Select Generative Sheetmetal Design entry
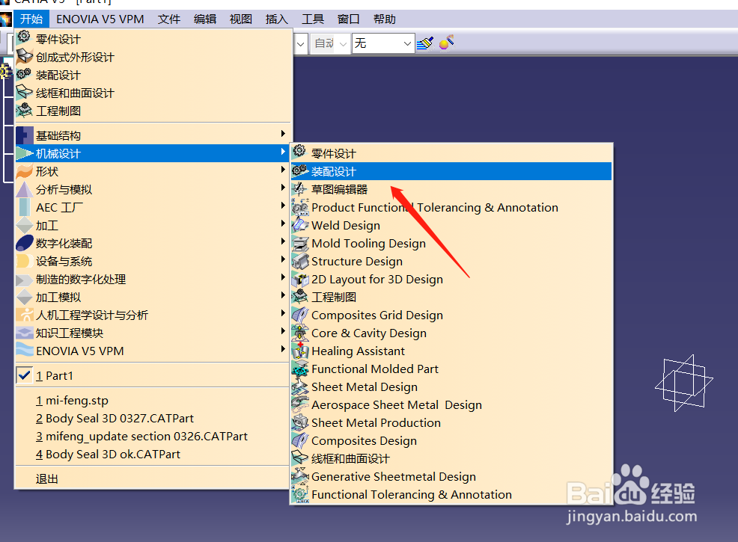738x542 pixels. pos(451,476)
